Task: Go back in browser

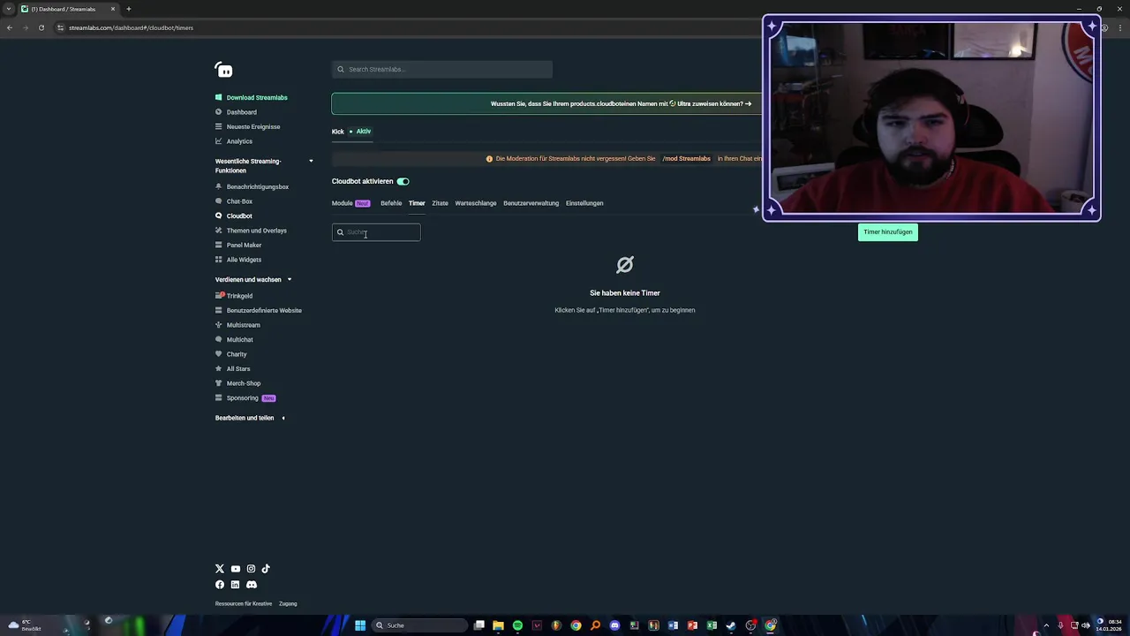Action: click(x=10, y=27)
